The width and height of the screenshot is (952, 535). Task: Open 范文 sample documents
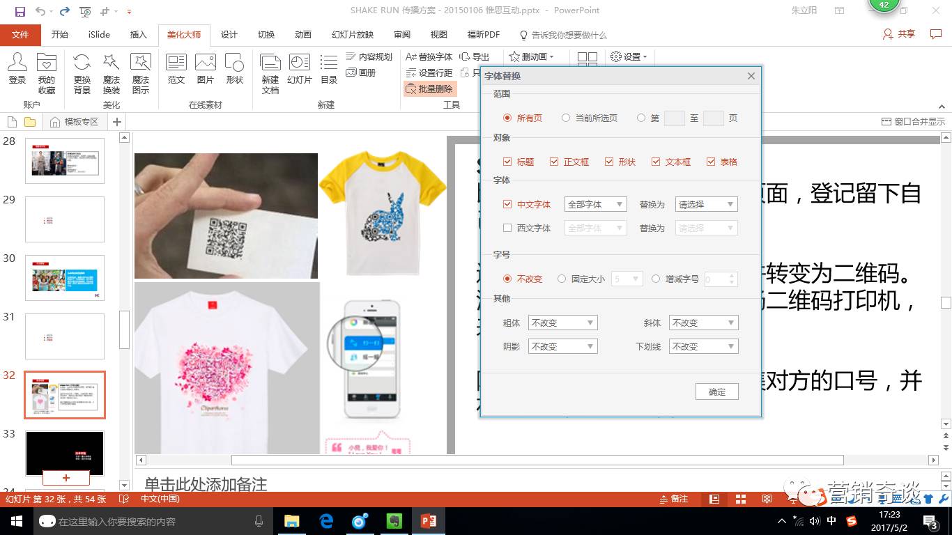coord(176,69)
